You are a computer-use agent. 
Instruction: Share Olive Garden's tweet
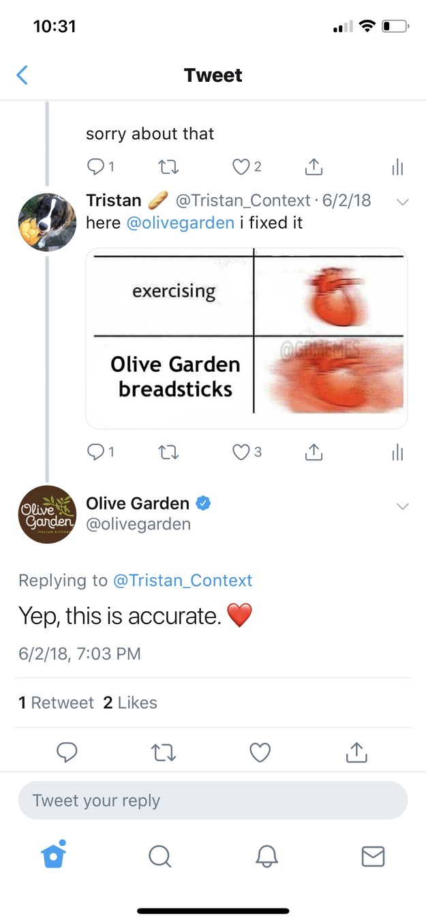tap(356, 752)
